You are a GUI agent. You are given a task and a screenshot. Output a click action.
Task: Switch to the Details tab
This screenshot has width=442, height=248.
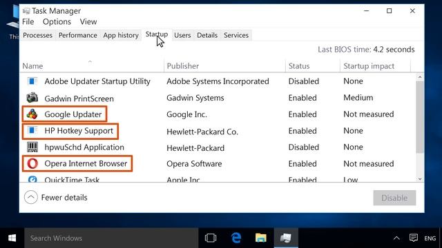pos(207,35)
